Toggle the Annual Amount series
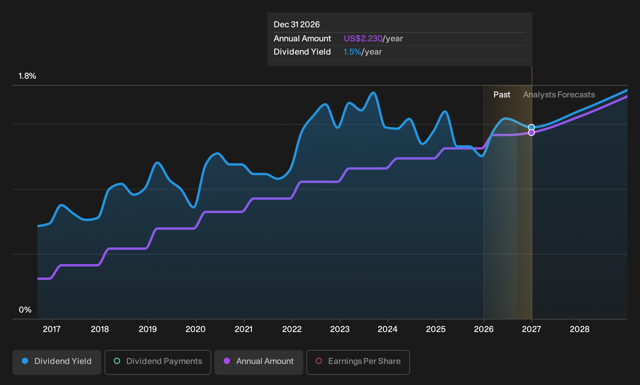Screen dimensions: 640x385 pyautogui.click(x=259, y=362)
